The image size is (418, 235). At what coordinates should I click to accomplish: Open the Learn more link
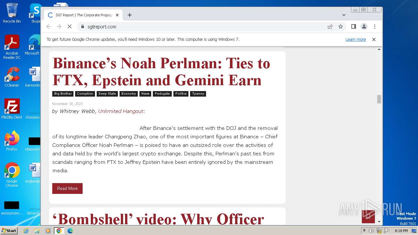(356, 39)
